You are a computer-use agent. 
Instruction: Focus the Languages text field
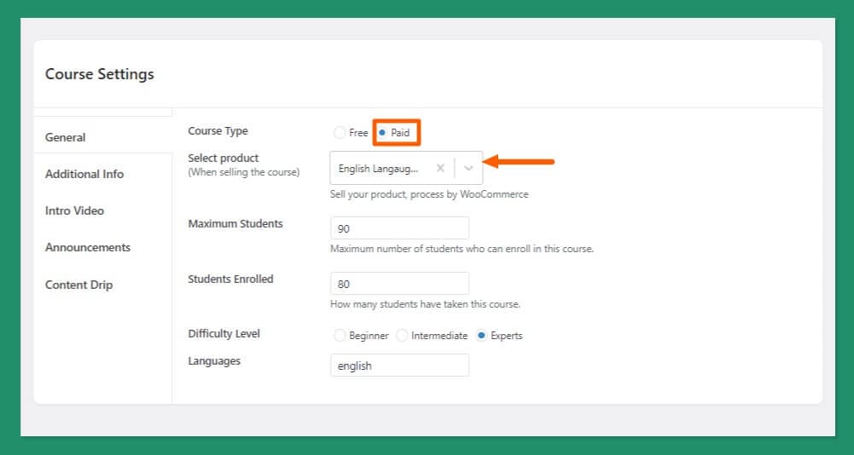[x=399, y=366]
